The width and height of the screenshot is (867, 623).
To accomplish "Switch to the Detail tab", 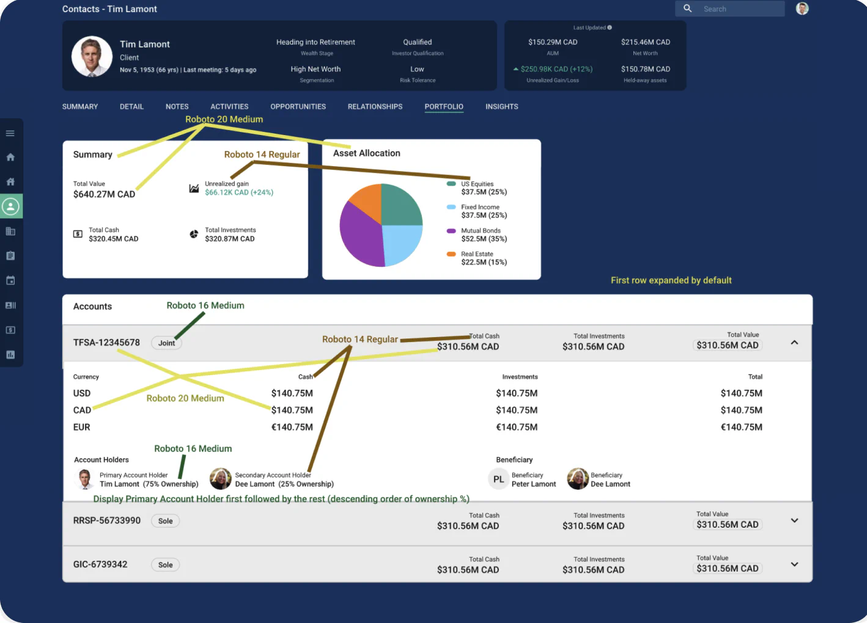I will click(x=131, y=106).
